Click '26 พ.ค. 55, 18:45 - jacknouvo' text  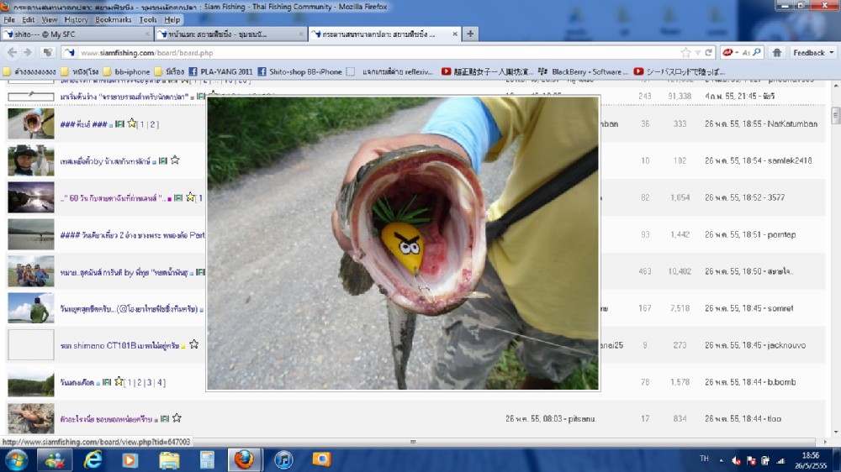coord(755,345)
